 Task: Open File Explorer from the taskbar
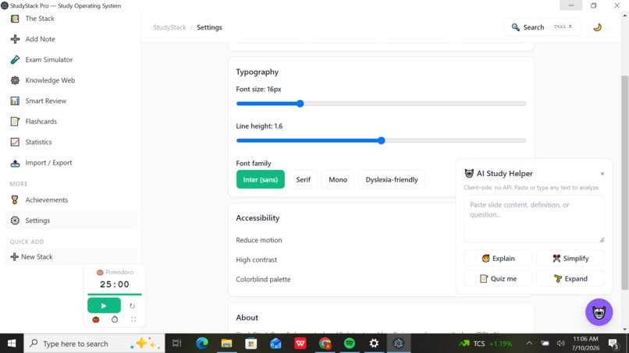click(226, 344)
